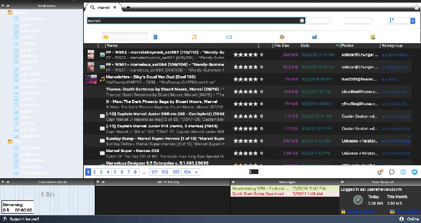The image size is (421, 223).
Task: Open the Quick Start Guide Download message
Action: pos(285,194)
